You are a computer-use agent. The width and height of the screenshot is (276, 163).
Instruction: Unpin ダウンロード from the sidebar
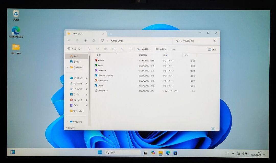87,83
